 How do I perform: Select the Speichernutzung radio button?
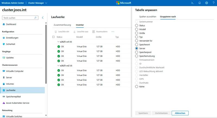pyautogui.click(x=137, y=56)
